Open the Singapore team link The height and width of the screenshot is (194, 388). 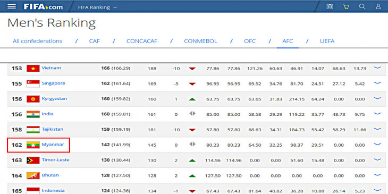(x=54, y=83)
